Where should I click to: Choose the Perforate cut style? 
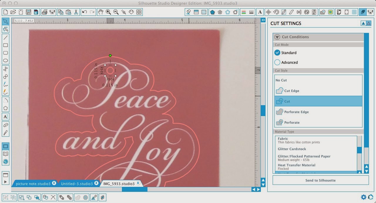(x=318, y=123)
